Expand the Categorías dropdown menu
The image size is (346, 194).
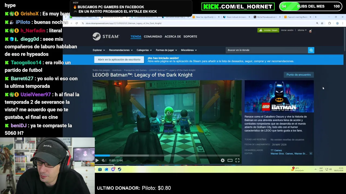(144, 50)
